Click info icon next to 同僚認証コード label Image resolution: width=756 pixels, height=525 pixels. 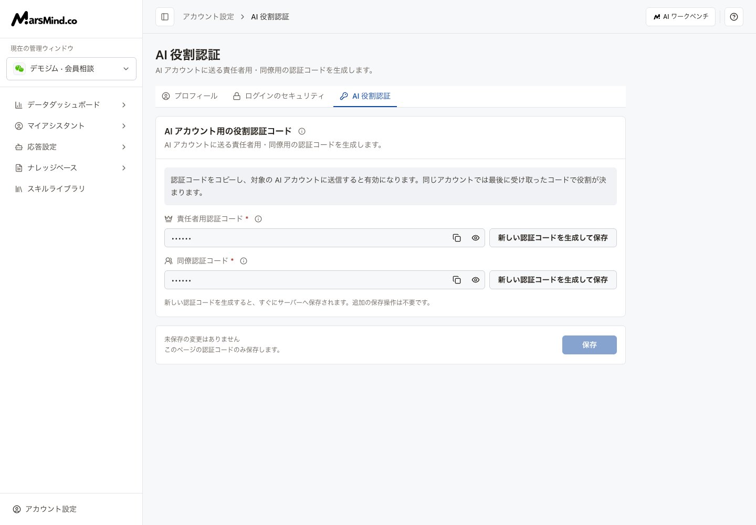pyautogui.click(x=244, y=261)
